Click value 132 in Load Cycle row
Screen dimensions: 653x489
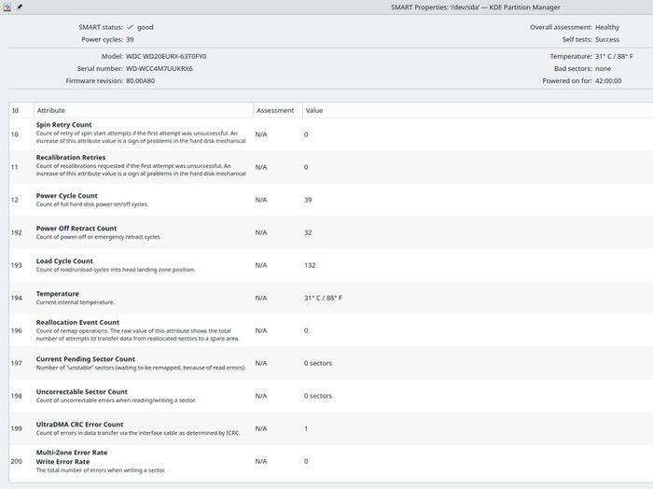[310, 265]
